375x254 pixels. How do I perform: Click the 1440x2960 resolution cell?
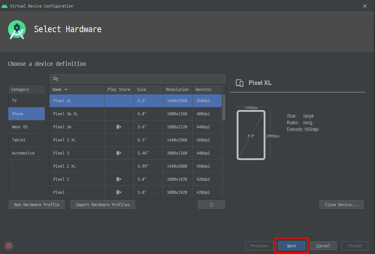tap(177, 140)
